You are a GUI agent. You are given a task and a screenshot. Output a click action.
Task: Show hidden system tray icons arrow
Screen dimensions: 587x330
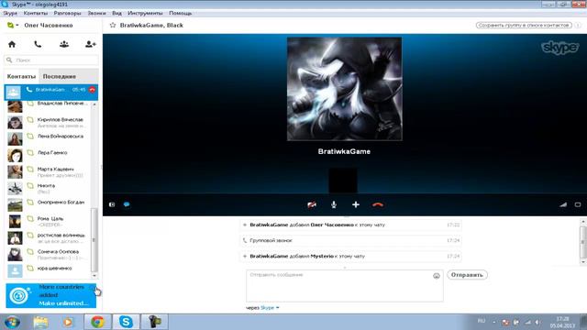click(x=494, y=322)
